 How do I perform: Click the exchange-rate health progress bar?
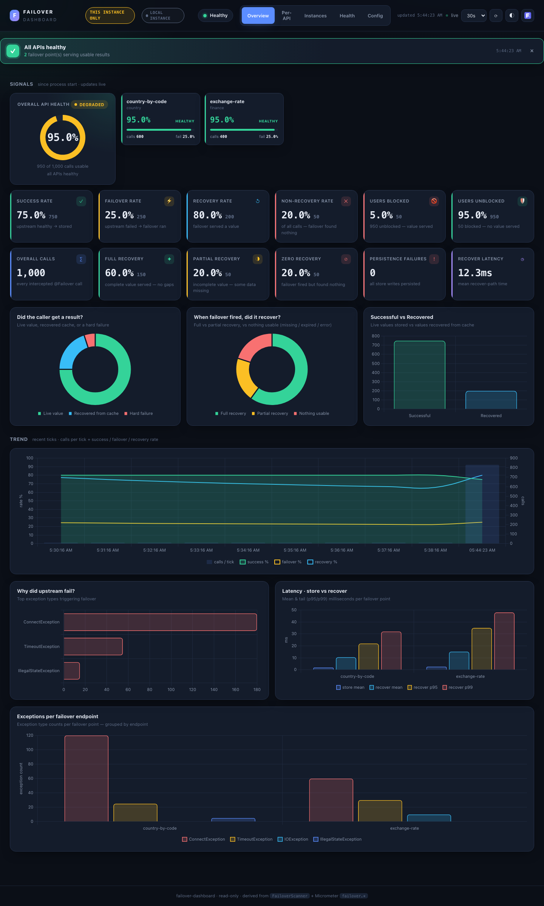[x=244, y=130]
